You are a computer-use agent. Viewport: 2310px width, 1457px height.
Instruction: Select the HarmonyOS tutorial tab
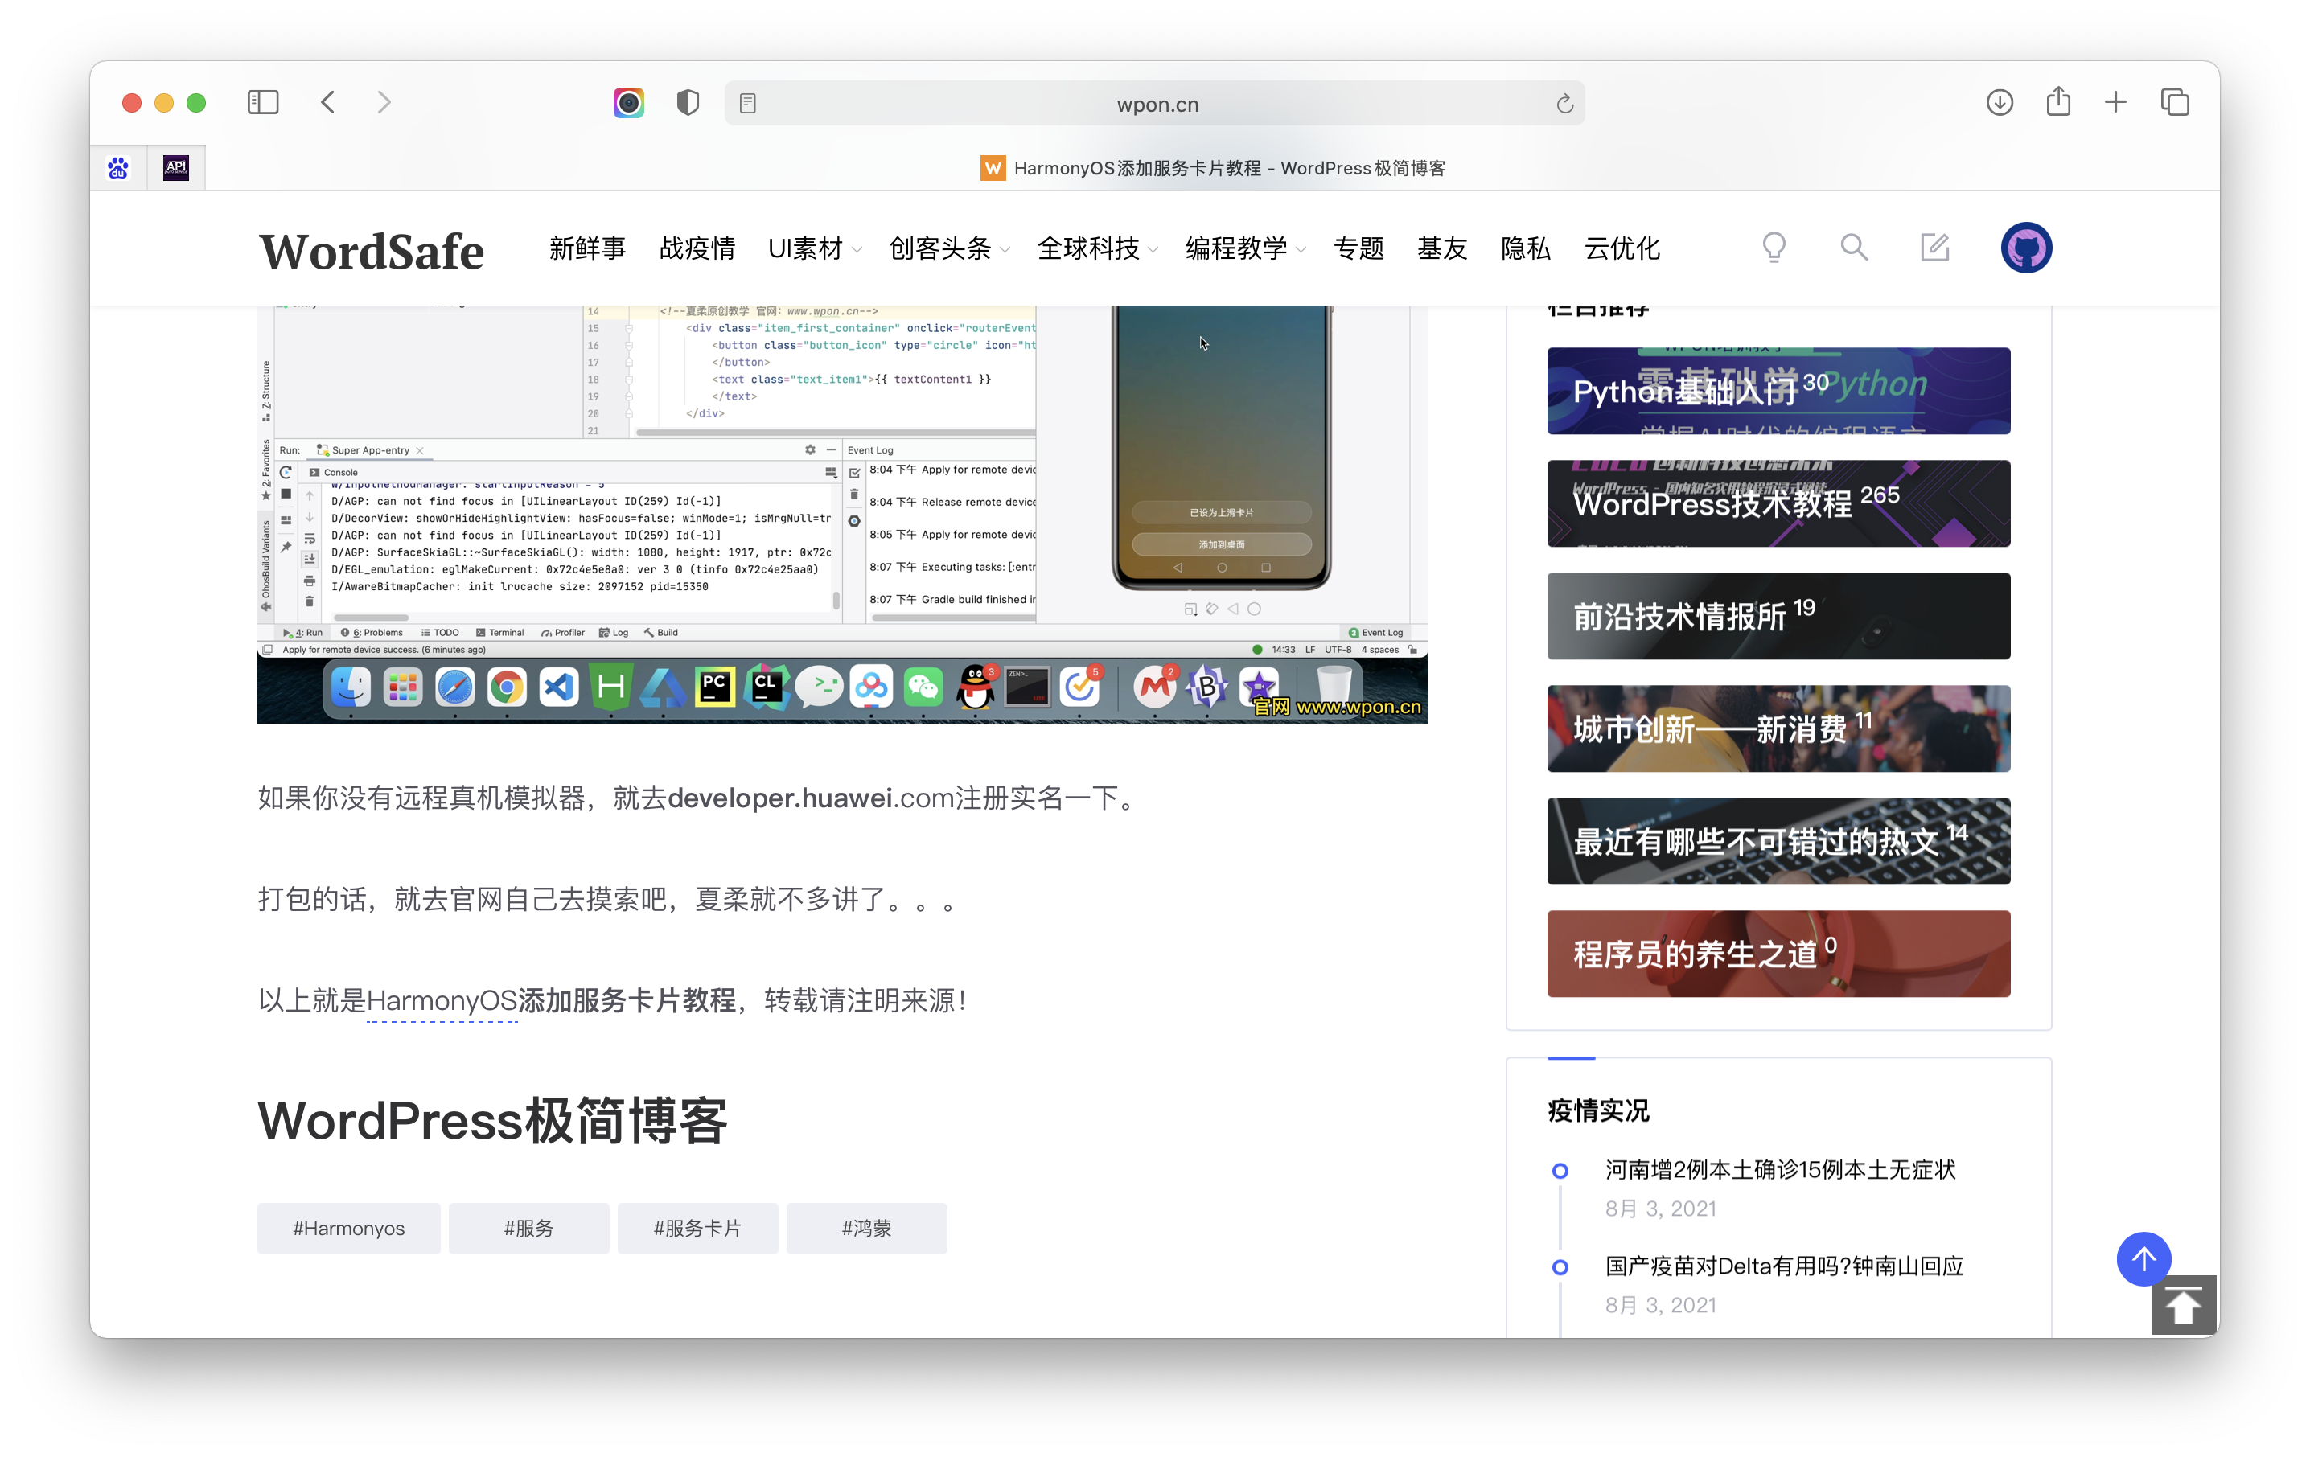click(x=1213, y=168)
